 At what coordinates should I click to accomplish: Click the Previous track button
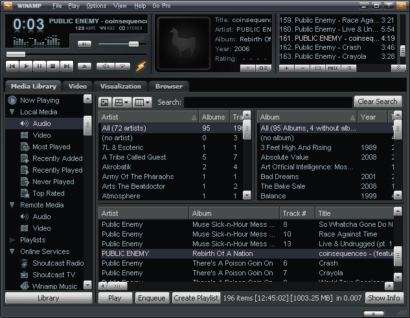12,67
